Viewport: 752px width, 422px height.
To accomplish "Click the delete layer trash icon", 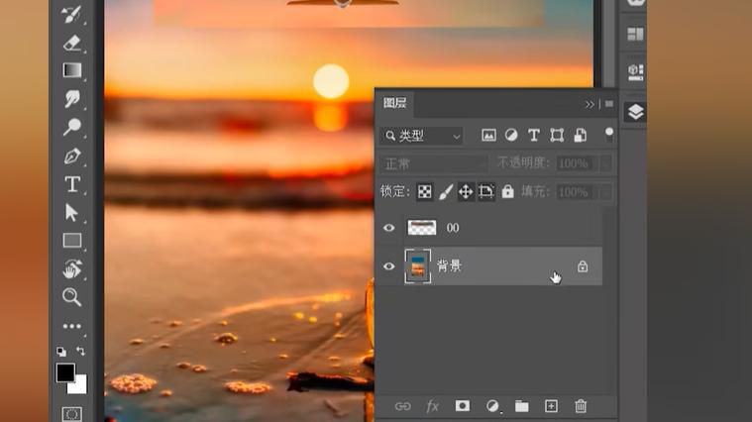I will [581, 406].
